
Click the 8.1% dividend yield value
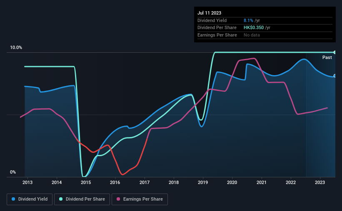[248, 20]
